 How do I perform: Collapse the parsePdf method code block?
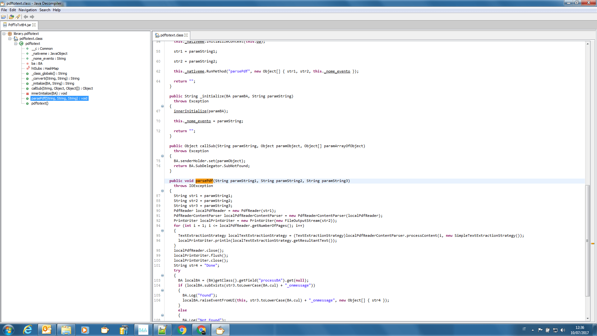pyautogui.click(x=163, y=191)
